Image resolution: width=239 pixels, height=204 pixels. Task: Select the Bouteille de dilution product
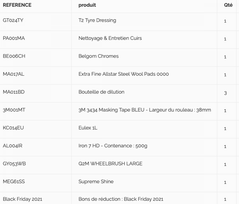[101, 92]
